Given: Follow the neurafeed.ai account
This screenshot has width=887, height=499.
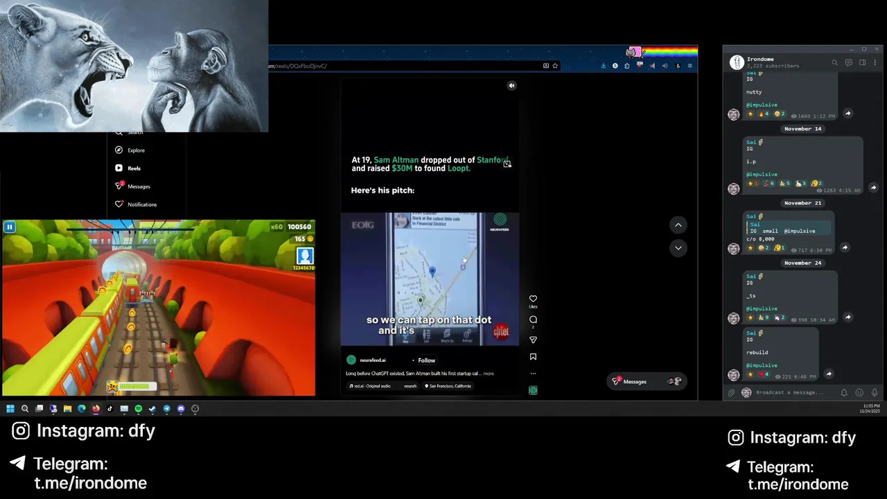Looking at the screenshot, I should [427, 360].
